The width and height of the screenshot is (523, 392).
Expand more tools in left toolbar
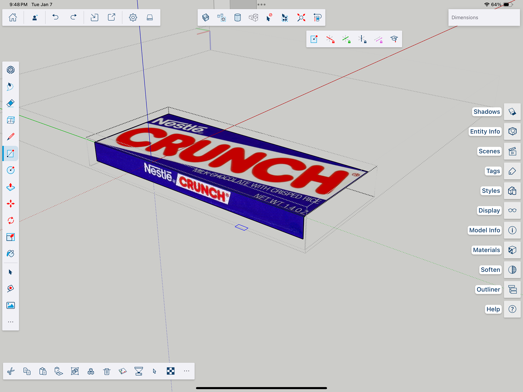click(10, 322)
